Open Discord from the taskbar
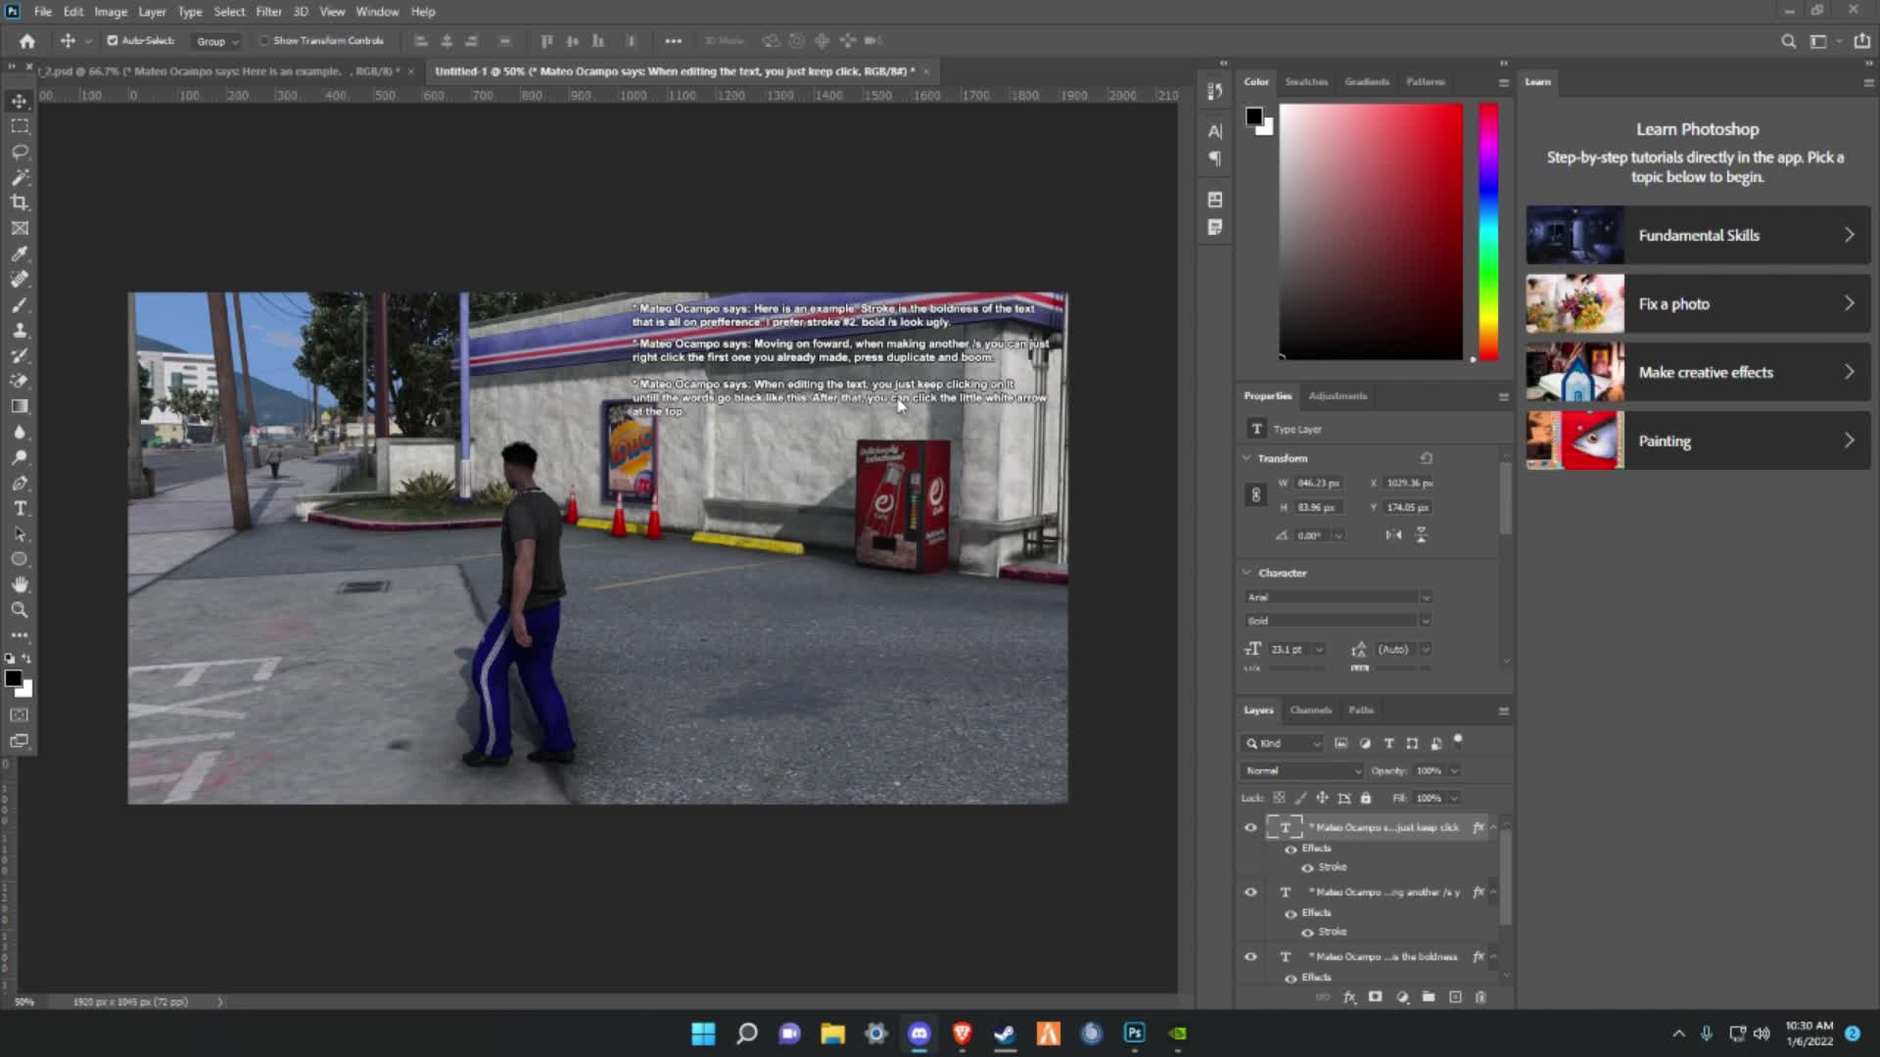Viewport: 1880px width, 1057px height. [918, 1034]
